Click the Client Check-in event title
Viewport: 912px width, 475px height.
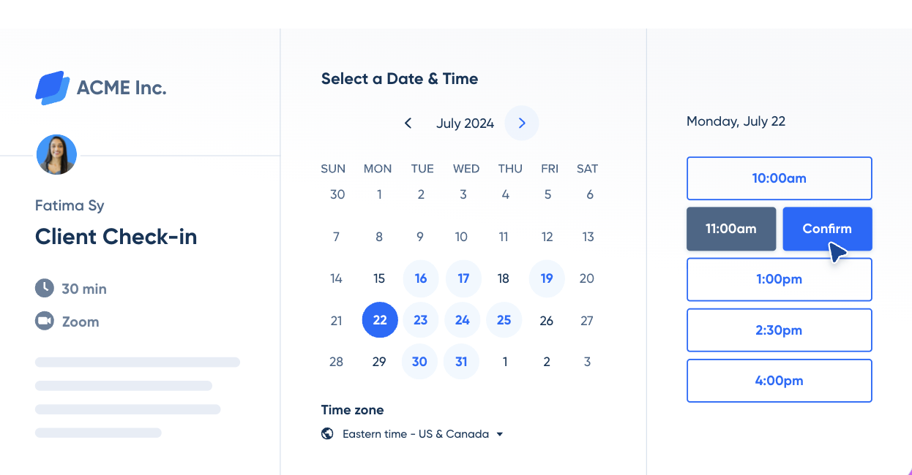[116, 237]
